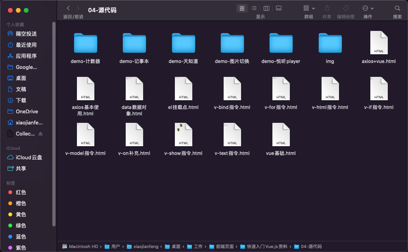Switch to icon grid view
Image resolution: width=408 pixels, height=252 pixels.
point(242,8)
